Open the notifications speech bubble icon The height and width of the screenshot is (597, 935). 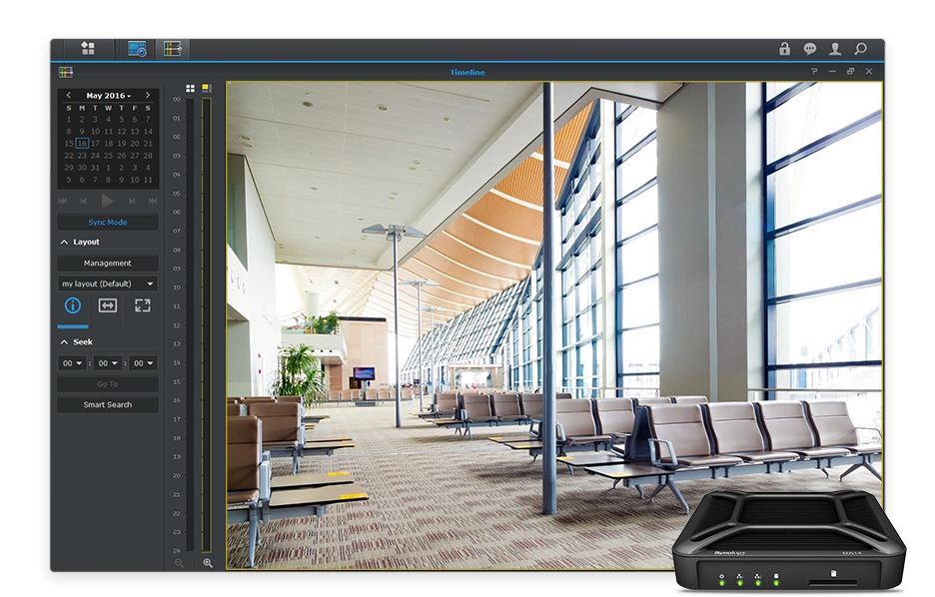click(810, 49)
